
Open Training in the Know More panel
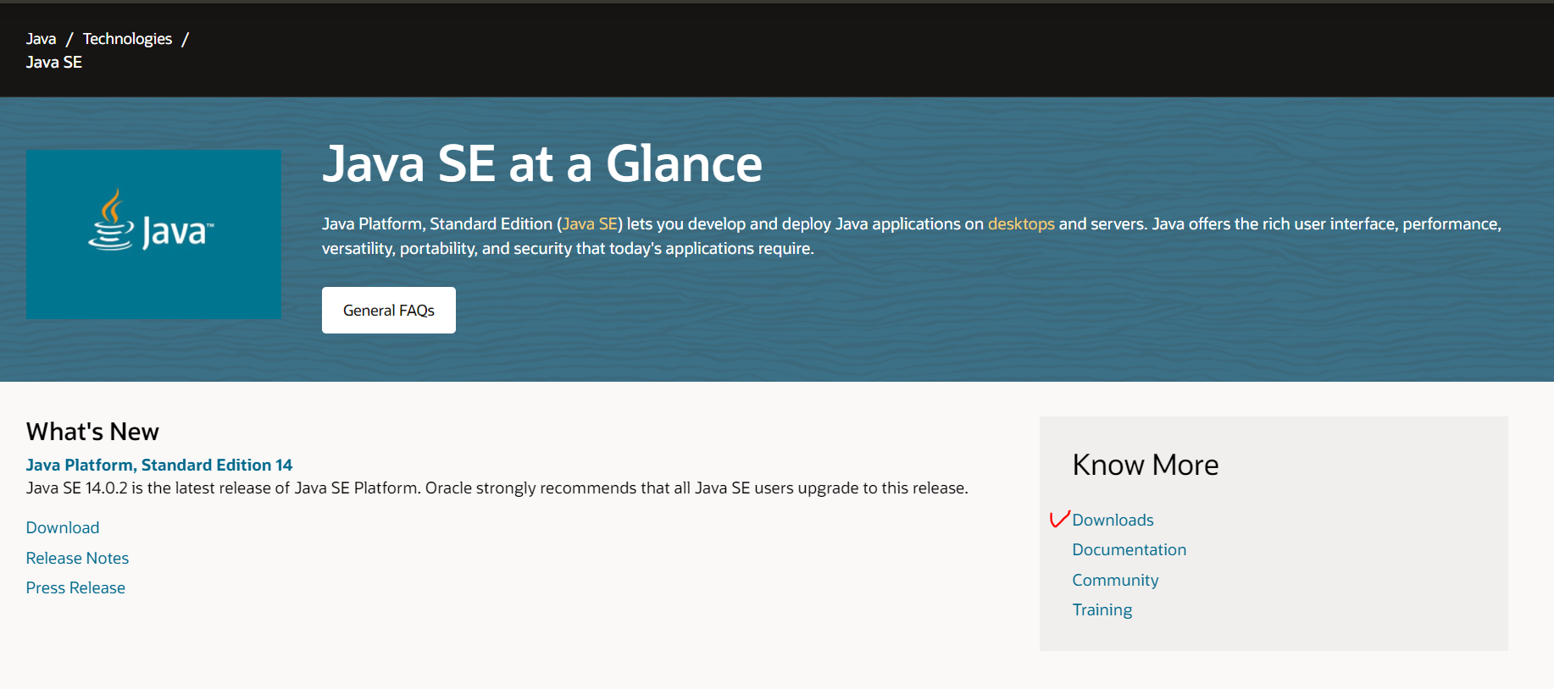pyautogui.click(x=1102, y=609)
